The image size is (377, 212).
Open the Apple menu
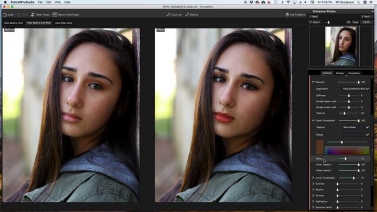click(x=5, y=2)
